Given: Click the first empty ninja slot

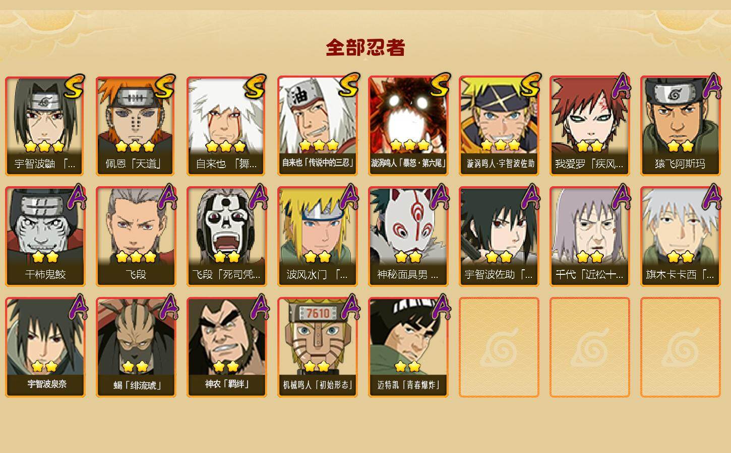Looking at the screenshot, I should coord(499,347).
